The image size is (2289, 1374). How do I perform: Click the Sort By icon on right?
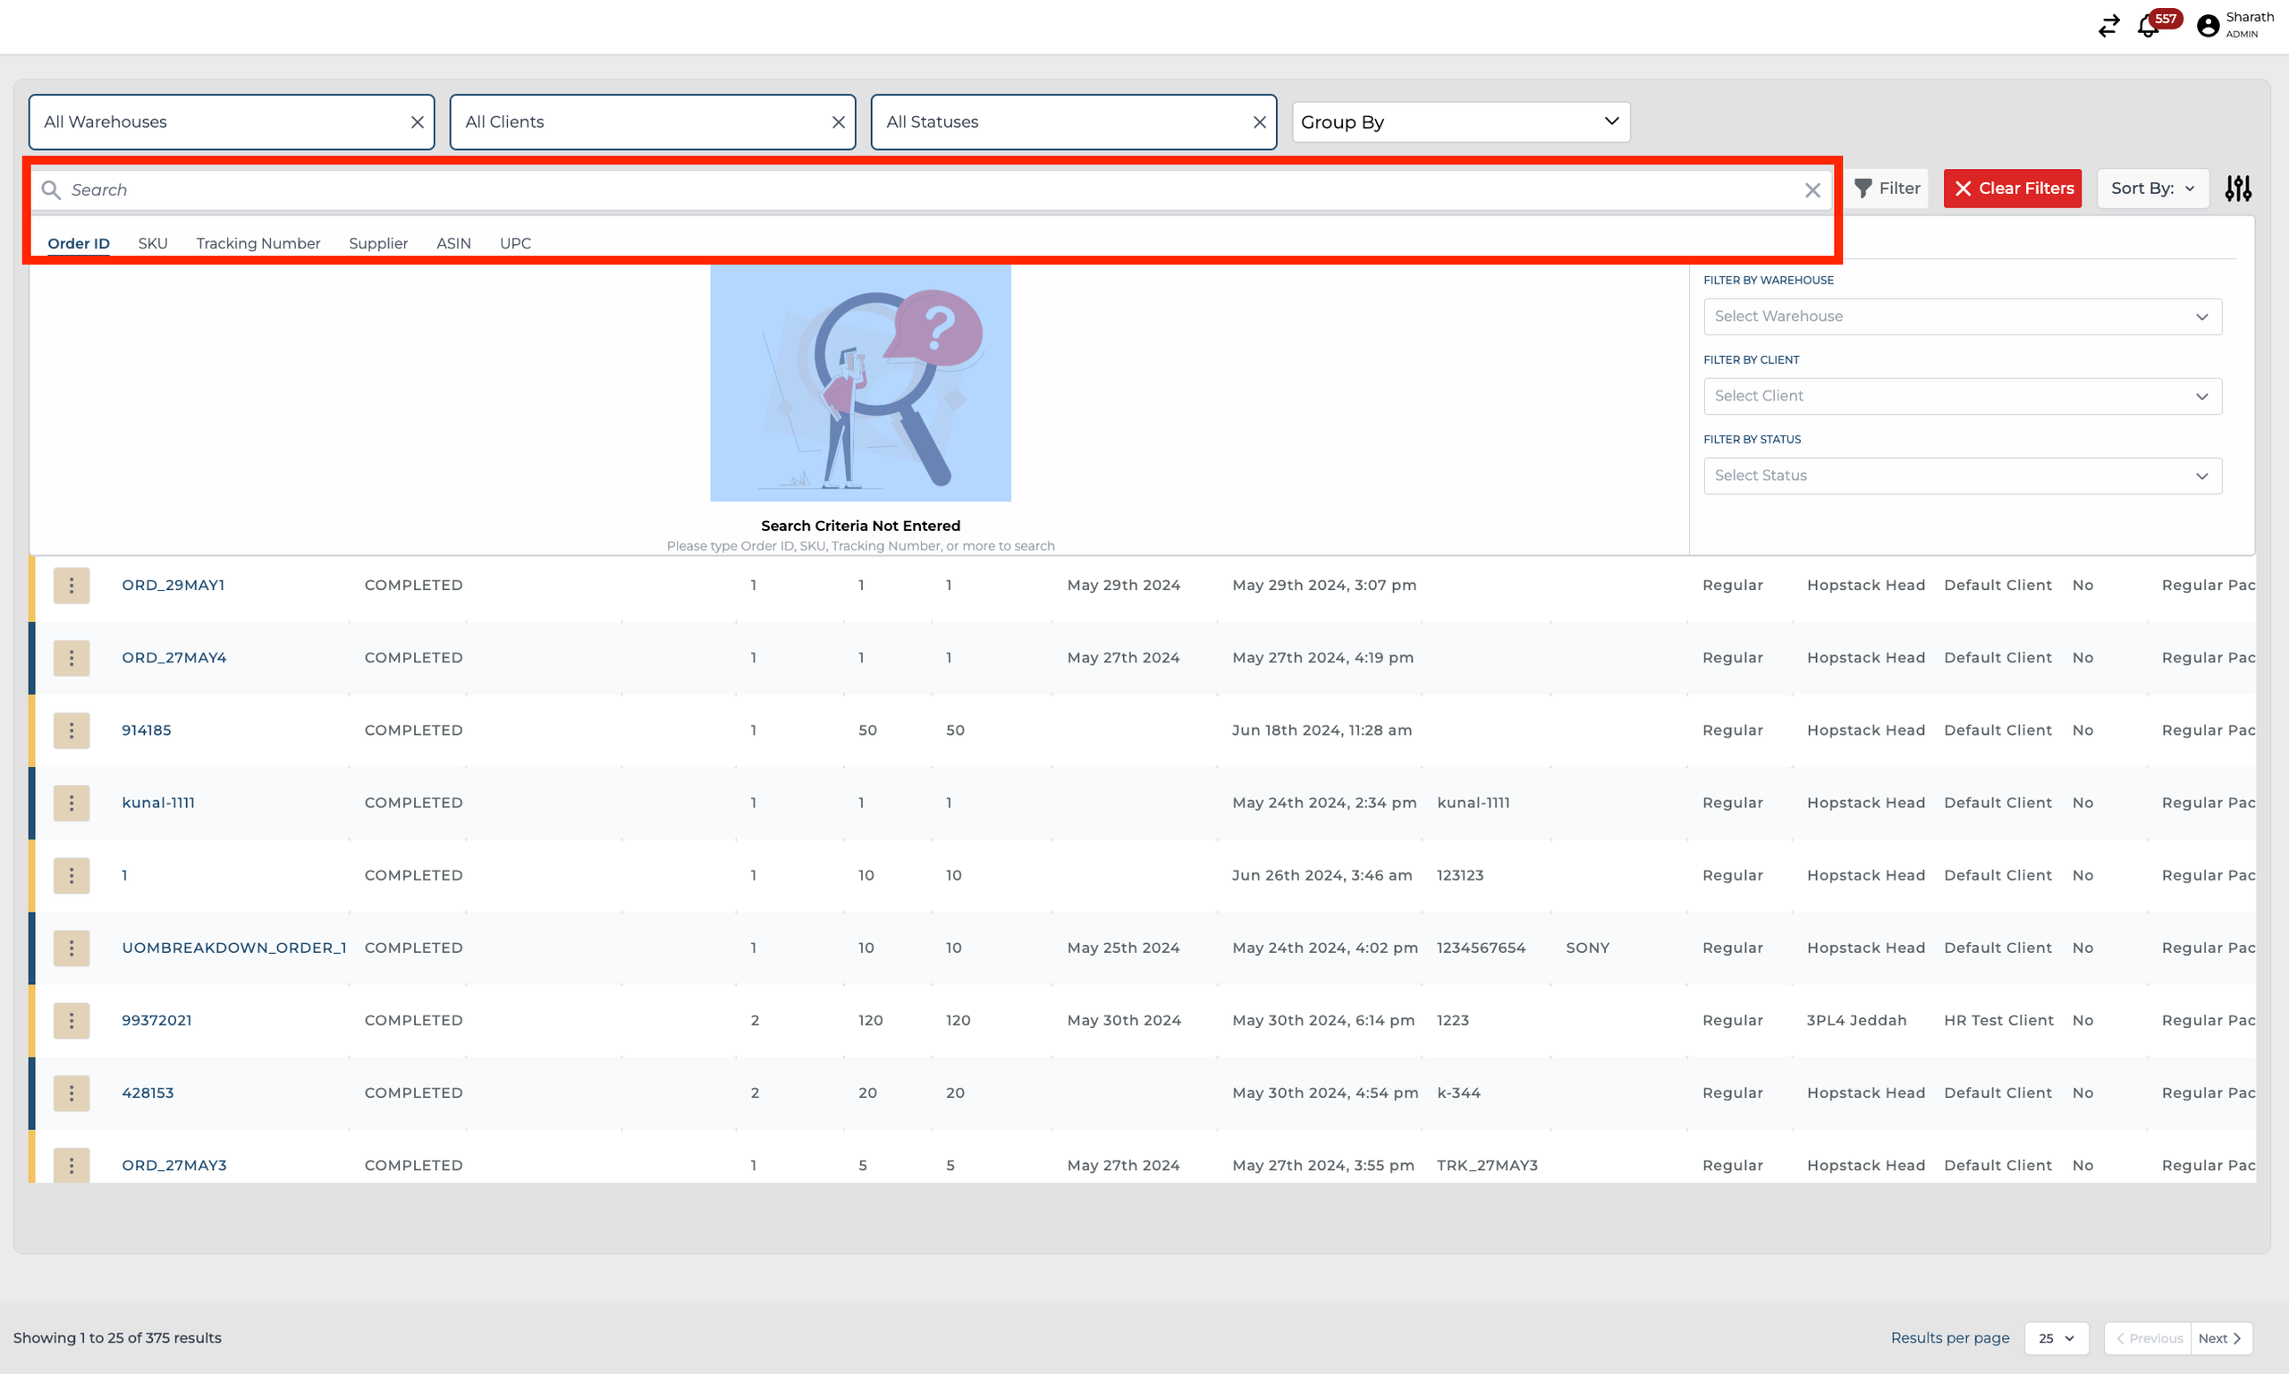2240,188
